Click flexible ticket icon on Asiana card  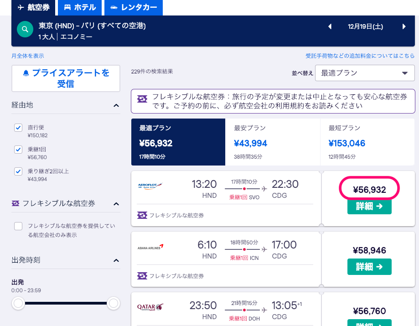pos(142,276)
